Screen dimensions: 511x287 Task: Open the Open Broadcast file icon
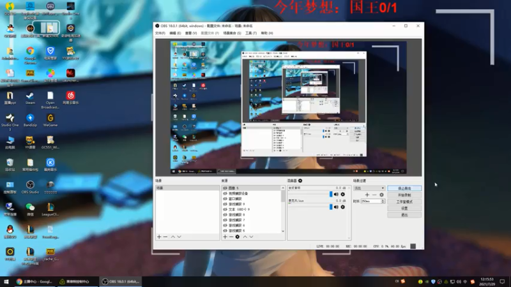tap(50, 99)
